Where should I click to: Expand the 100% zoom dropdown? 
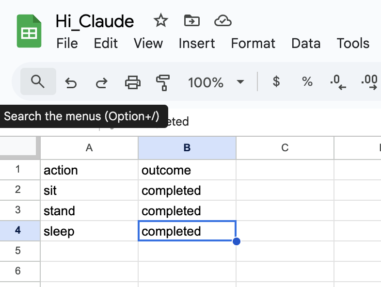pos(240,82)
